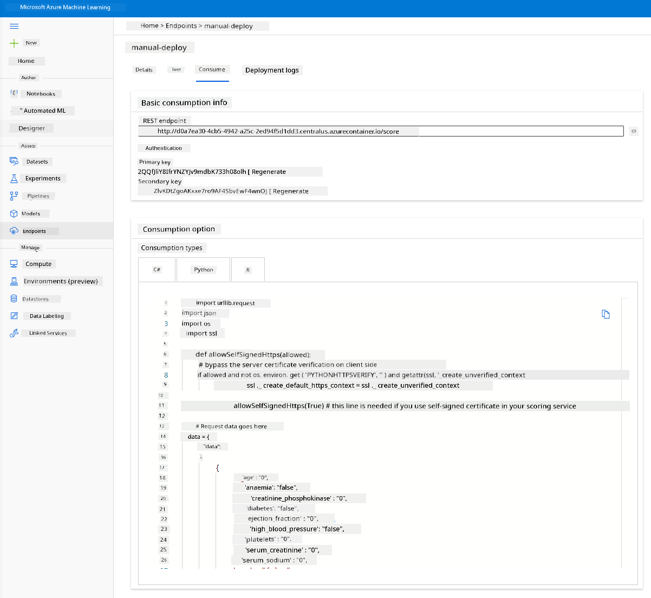This screenshot has width=651, height=598.
Task: Click the New plus icon
Action: click(14, 43)
